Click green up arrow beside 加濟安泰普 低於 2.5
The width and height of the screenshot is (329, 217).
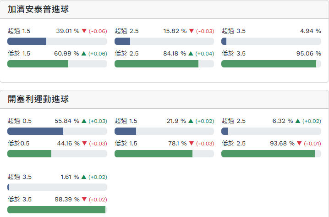pyautogui.click(x=191, y=54)
